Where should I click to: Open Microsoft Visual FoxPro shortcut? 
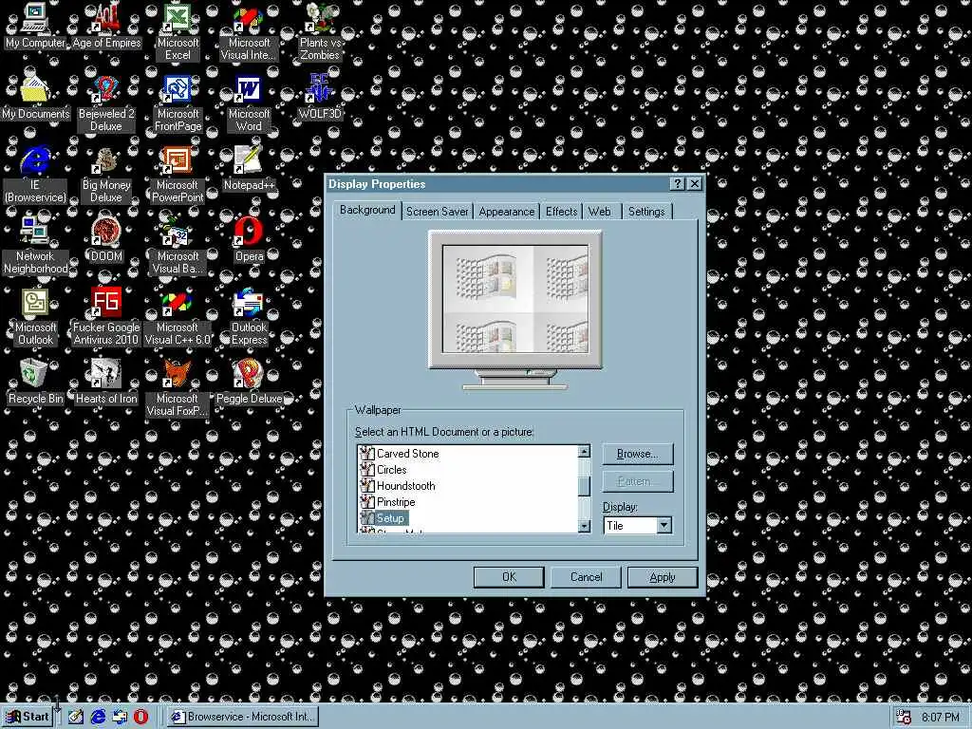(178, 388)
